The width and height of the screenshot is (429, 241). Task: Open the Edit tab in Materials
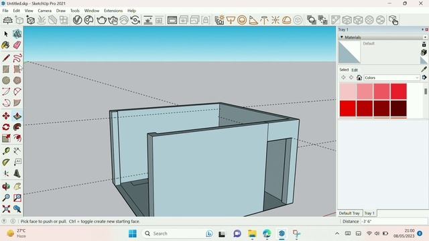pyautogui.click(x=355, y=70)
